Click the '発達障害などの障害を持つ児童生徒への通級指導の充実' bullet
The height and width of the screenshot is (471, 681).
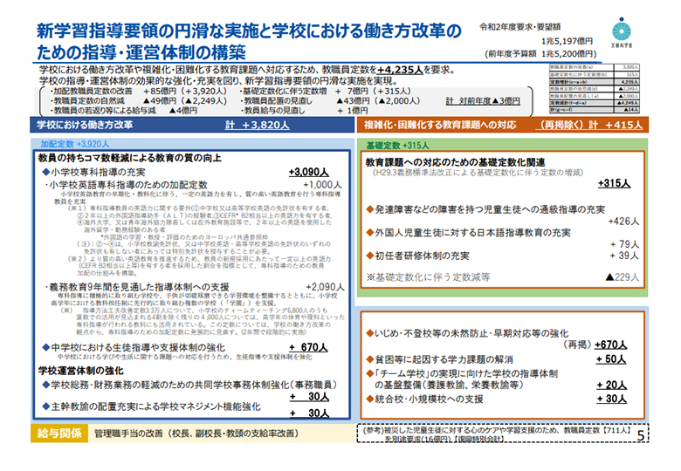click(485, 210)
